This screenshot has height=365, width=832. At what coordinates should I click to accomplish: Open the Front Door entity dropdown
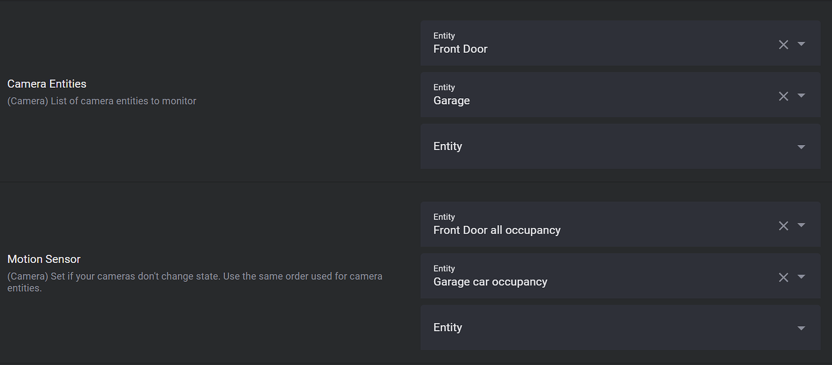pyautogui.click(x=801, y=44)
